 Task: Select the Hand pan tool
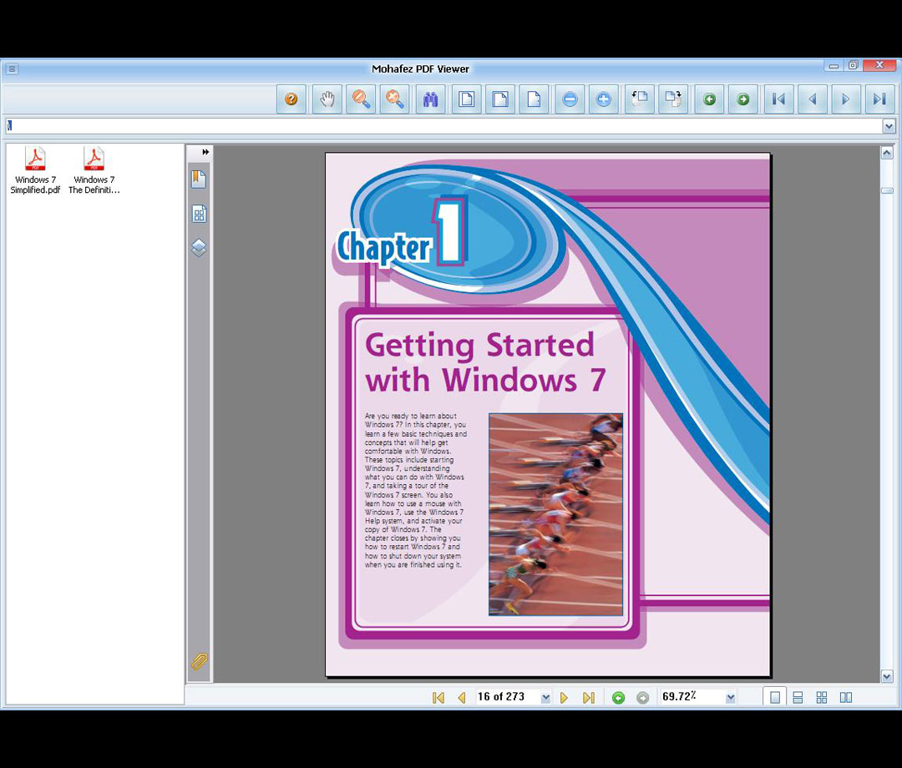pos(327,100)
